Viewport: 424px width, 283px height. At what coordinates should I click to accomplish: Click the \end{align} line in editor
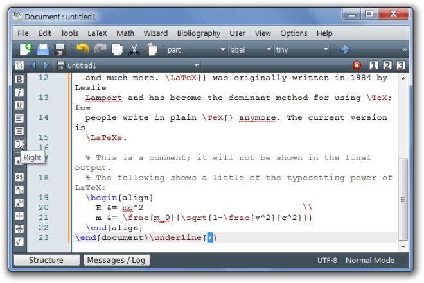point(114,228)
